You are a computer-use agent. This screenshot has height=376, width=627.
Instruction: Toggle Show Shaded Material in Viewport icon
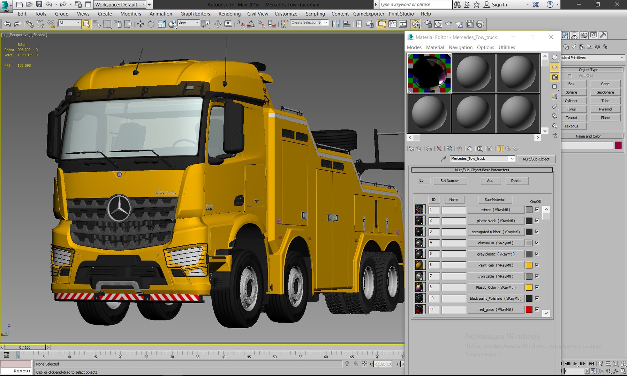click(490, 149)
